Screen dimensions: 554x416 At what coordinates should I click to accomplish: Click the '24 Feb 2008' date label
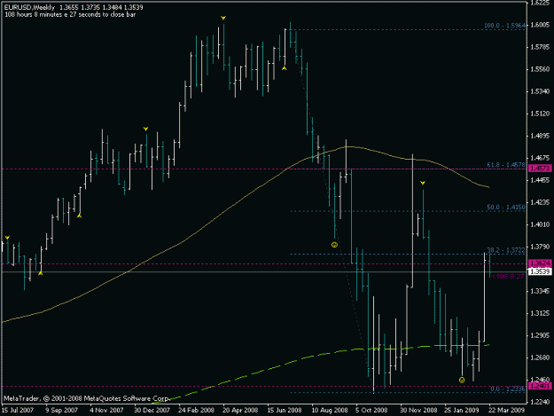click(196, 410)
